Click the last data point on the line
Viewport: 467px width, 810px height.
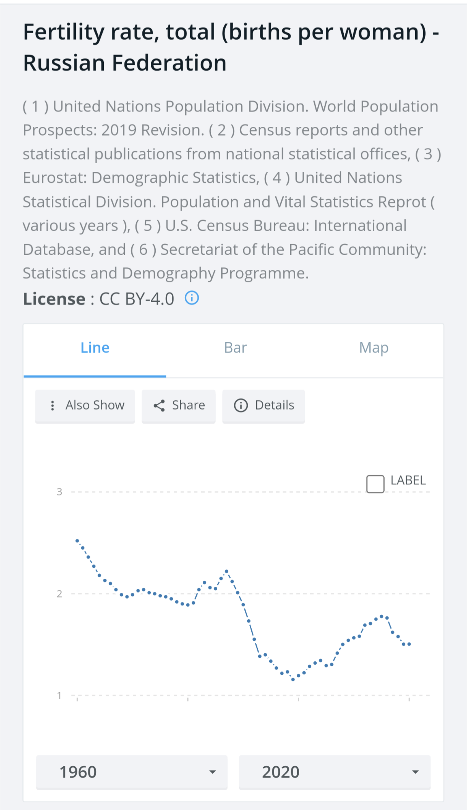coord(409,644)
